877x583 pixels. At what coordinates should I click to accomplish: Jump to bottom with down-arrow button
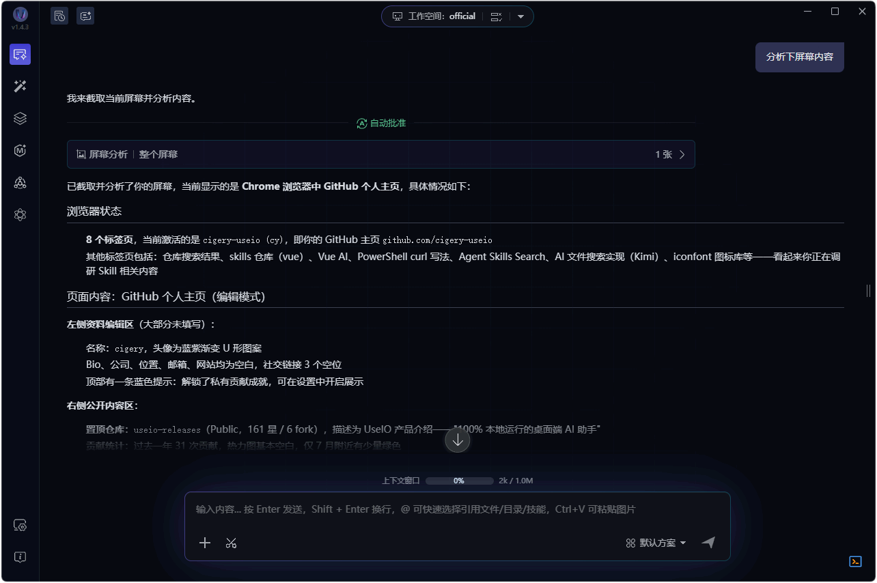458,440
